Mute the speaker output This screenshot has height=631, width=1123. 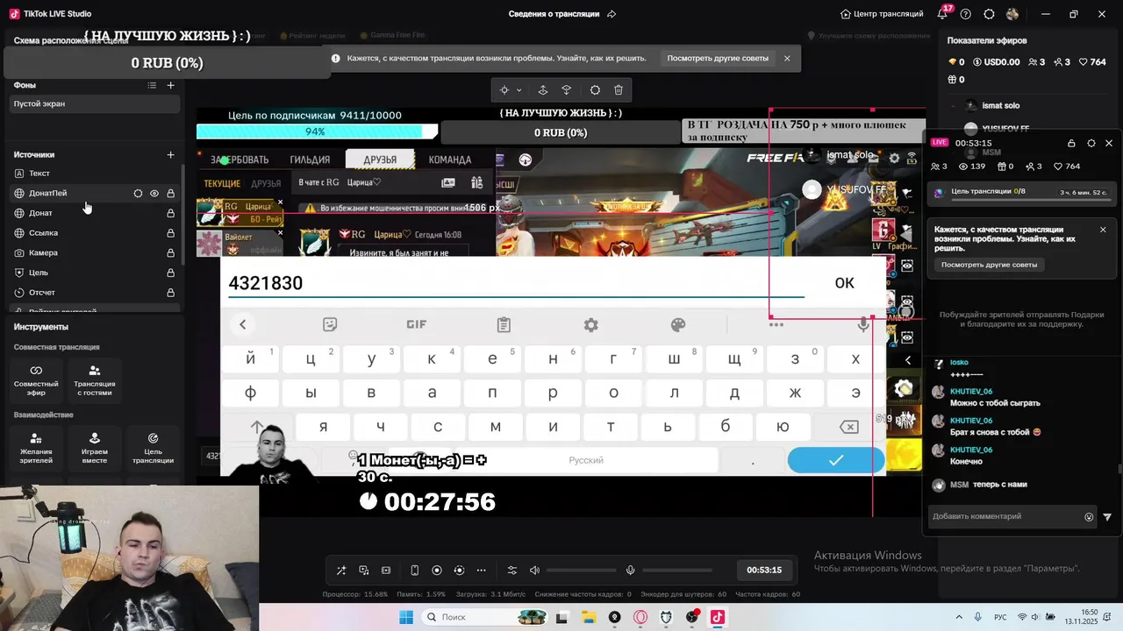[534, 571]
